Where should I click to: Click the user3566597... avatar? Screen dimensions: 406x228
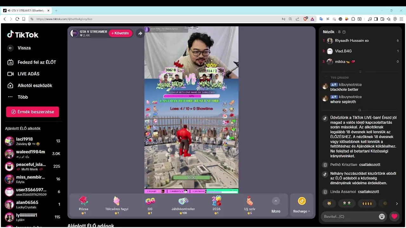[x=10, y=192]
